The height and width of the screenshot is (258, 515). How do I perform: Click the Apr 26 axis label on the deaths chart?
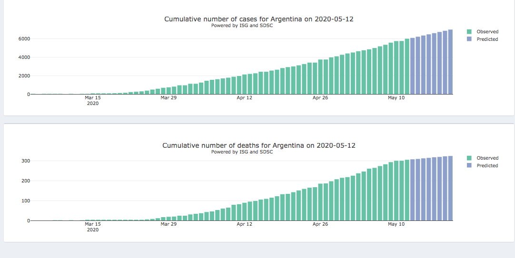pos(320,224)
